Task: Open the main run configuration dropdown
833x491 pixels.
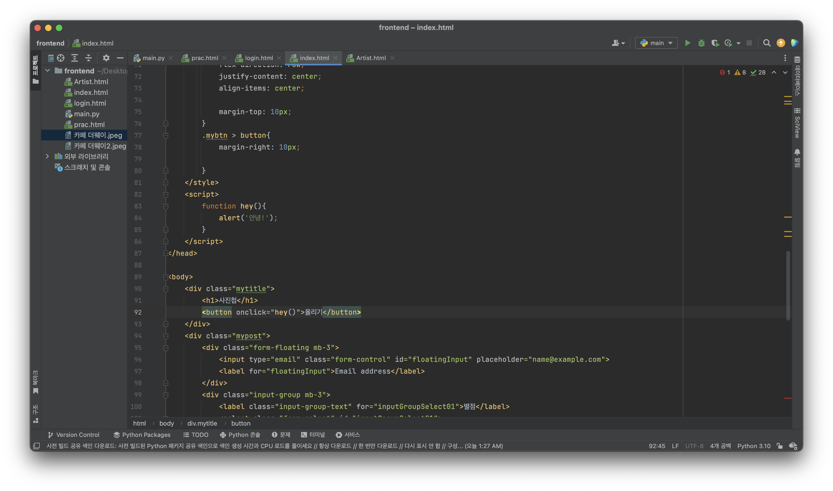Action: [656, 43]
